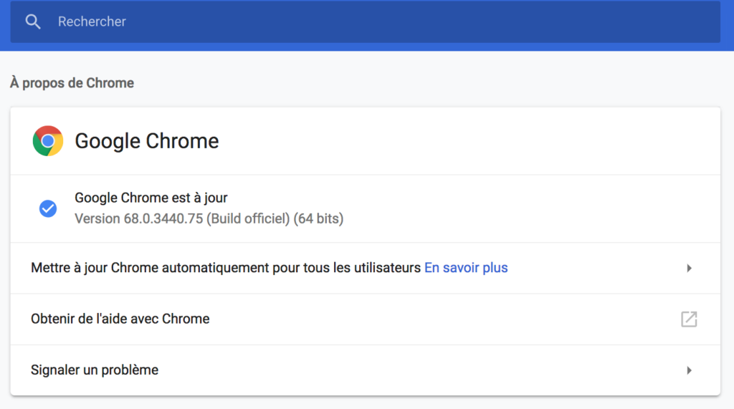Focus the Rechercher search field
Viewport: 734px width, 409px height.
(x=365, y=21)
